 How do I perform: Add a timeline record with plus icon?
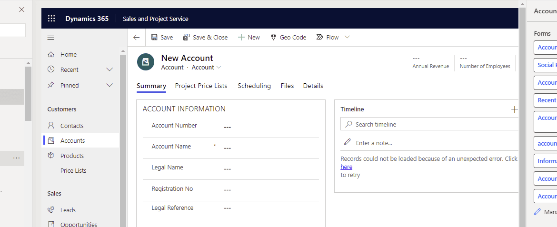pos(514,109)
